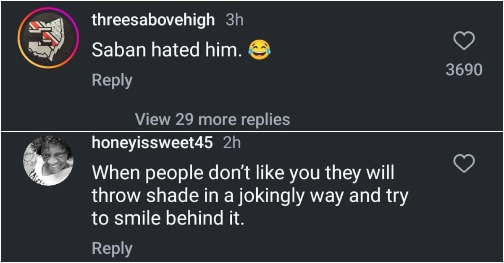The width and height of the screenshot is (504, 263).
Task: Reply to the "Saban hated him" comment
Action: 112,80
